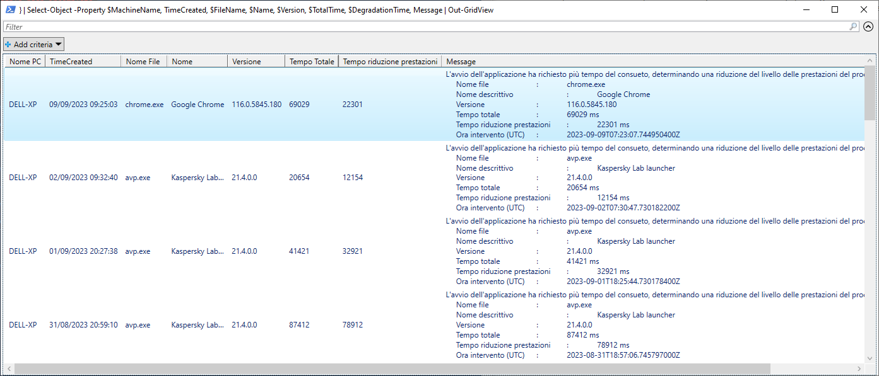The image size is (879, 376).
Task: Sort by the Nome column header
Action: tap(197, 62)
